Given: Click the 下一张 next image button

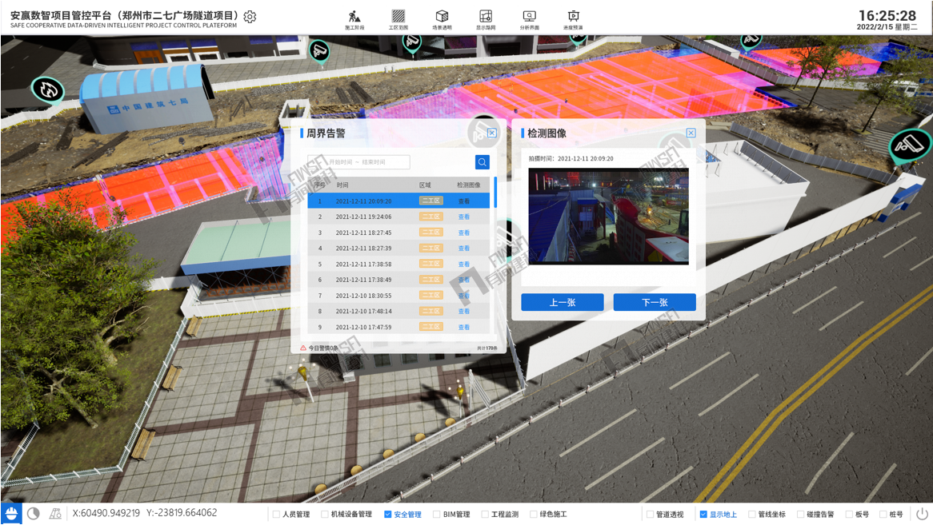Looking at the screenshot, I should pyautogui.click(x=655, y=302).
